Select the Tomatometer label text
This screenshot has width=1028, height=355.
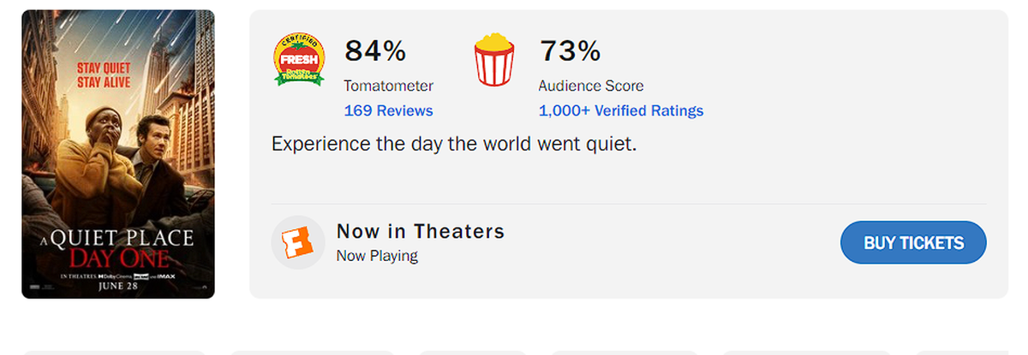coord(388,86)
